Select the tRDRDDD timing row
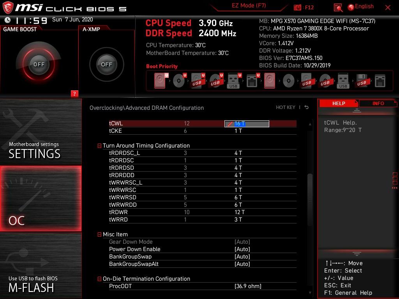The width and height of the screenshot is (399, 299). point(203,175)
